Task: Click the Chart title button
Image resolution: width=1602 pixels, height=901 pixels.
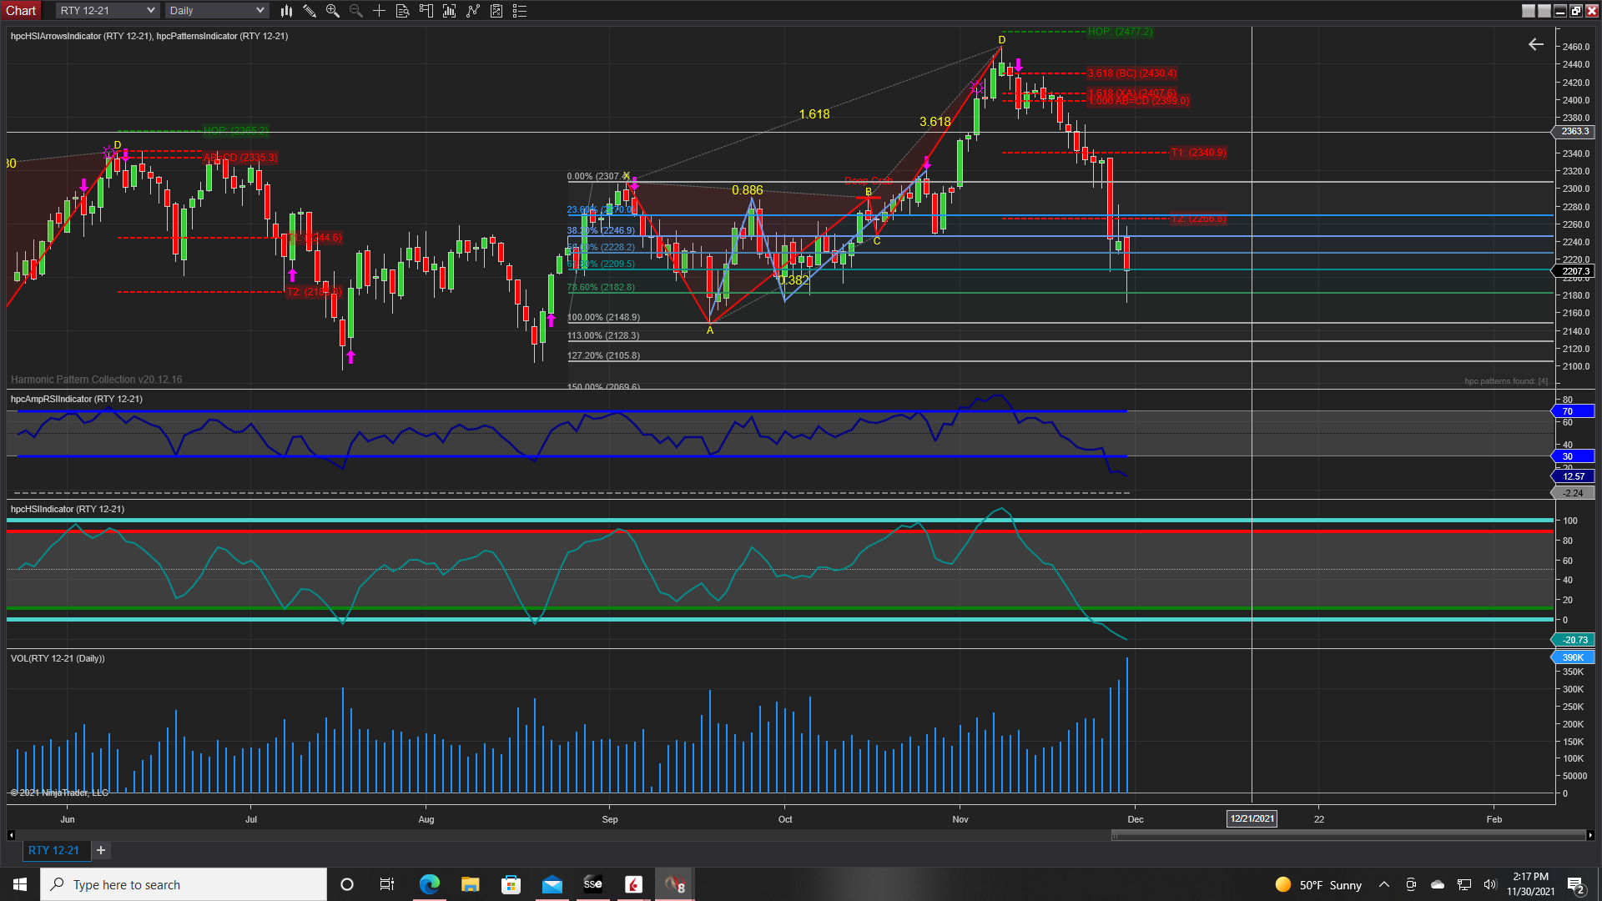Action: (x=21, y=11)
